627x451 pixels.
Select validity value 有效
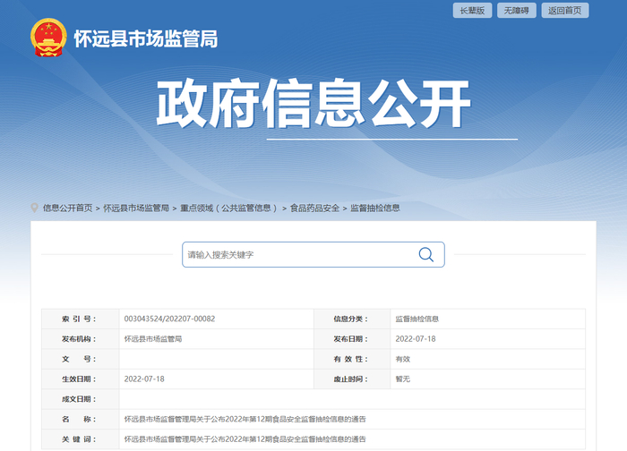click(x=403, y=359)
